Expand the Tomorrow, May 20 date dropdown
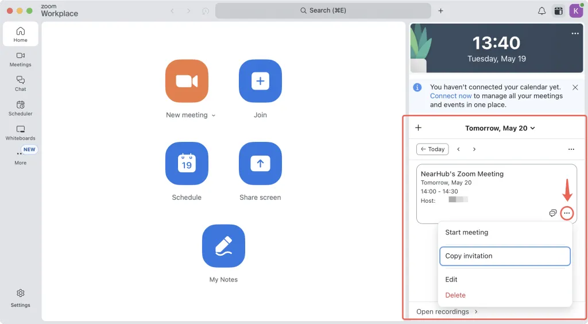Viewport: 588px width, 324px height. click(500, 128)
